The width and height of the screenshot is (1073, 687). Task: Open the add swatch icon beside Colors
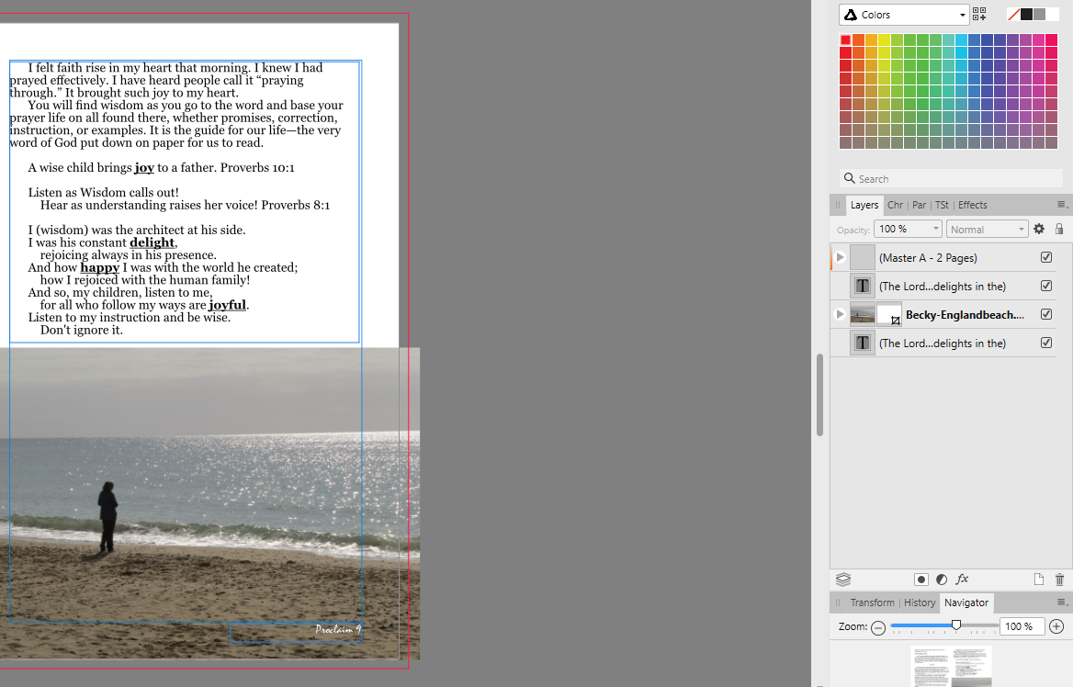pyautogui.click(x=978, y=14)
